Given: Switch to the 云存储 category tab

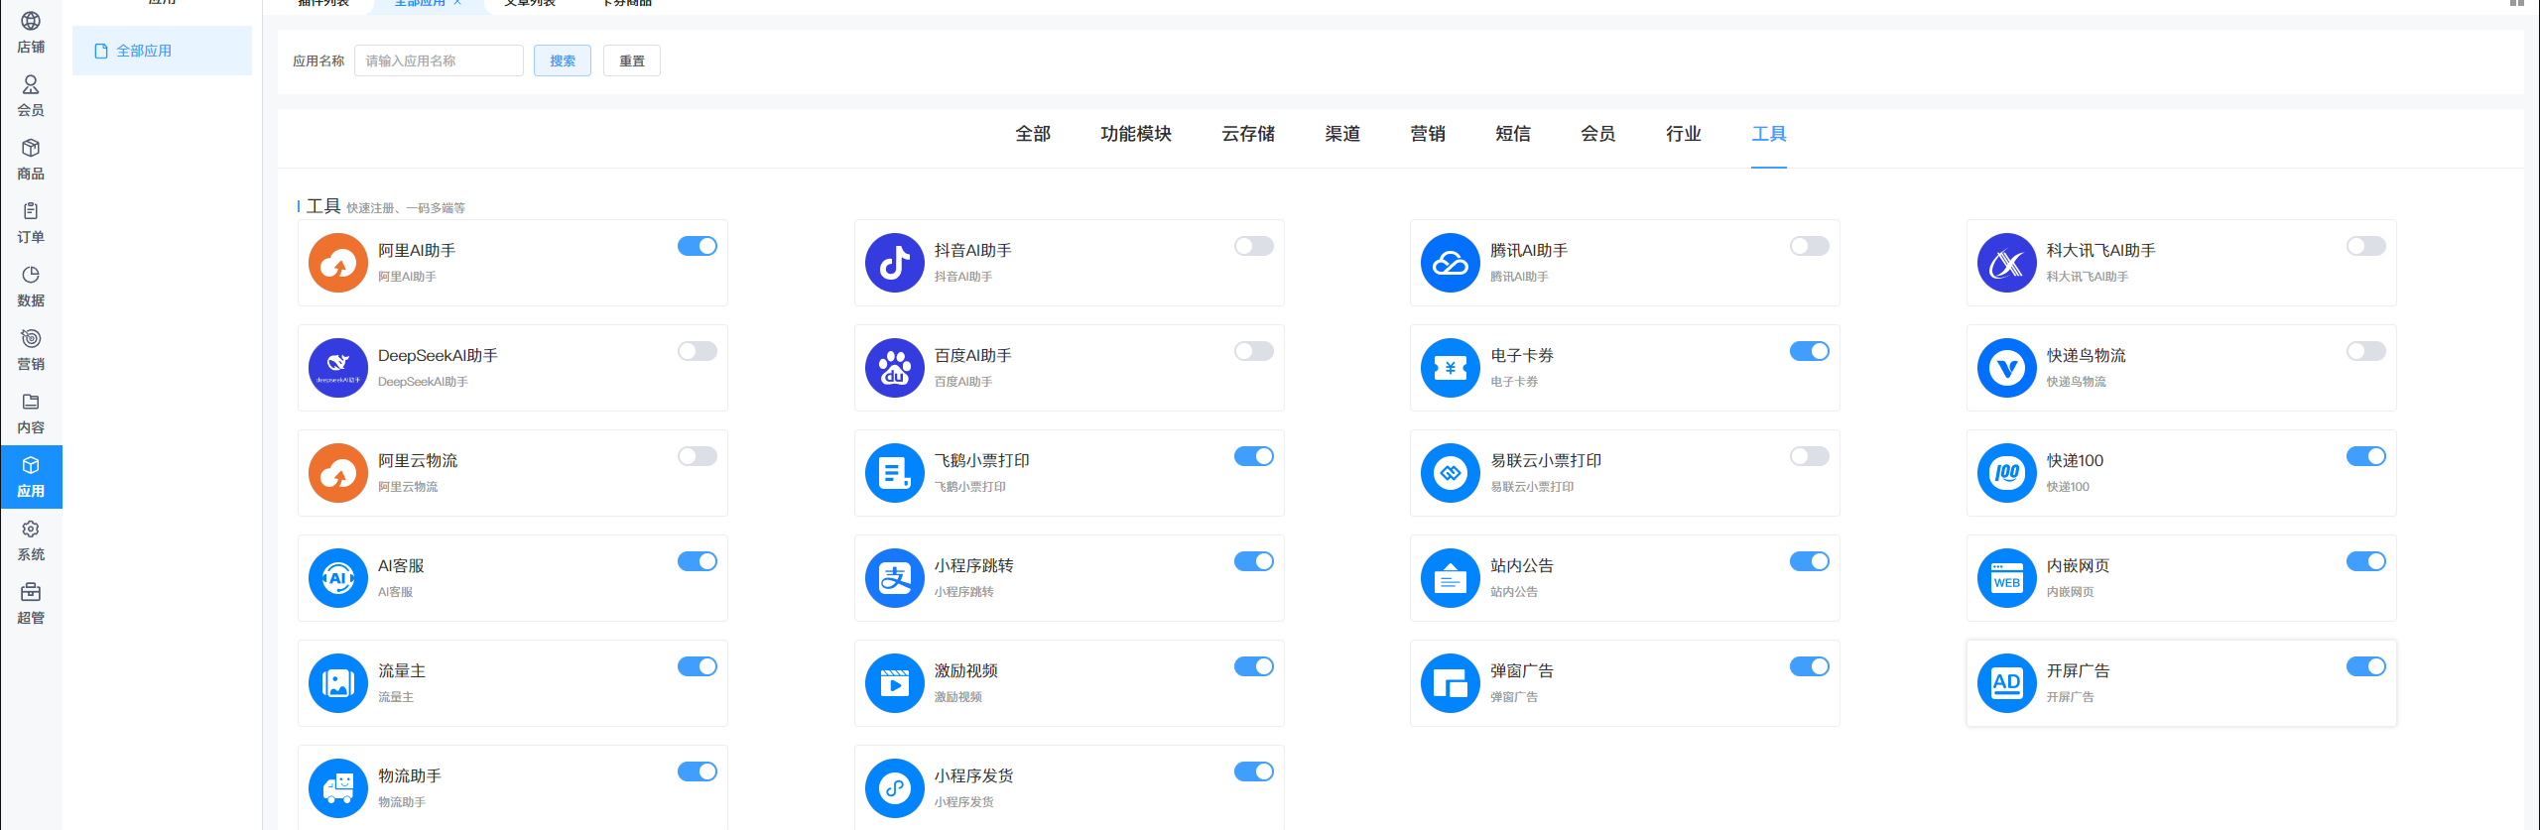Looking at the screenshot, I should [x=1248, y=134].
